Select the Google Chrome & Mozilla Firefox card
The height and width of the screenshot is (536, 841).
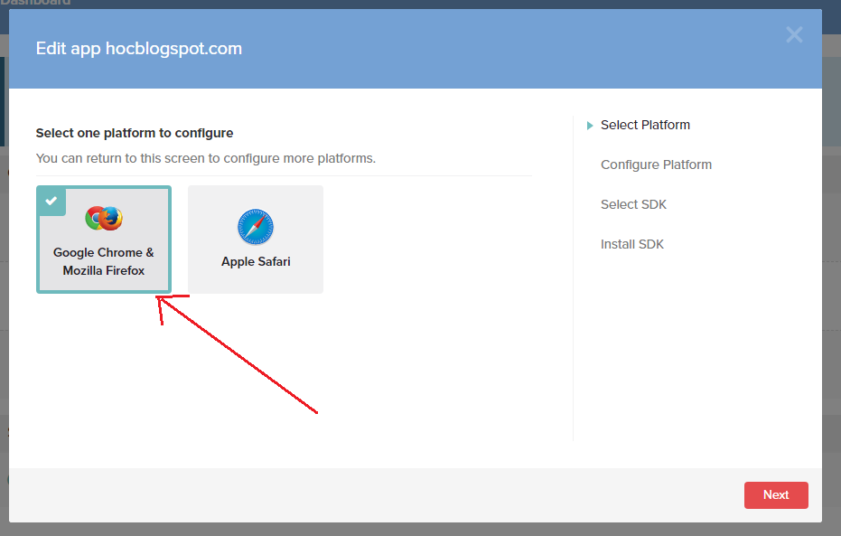click(x=104, y=240)
